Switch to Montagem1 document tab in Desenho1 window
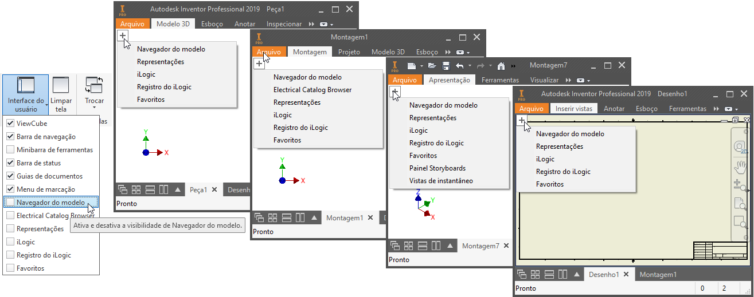The image size is (754, 297). click(x=658, y=275)
